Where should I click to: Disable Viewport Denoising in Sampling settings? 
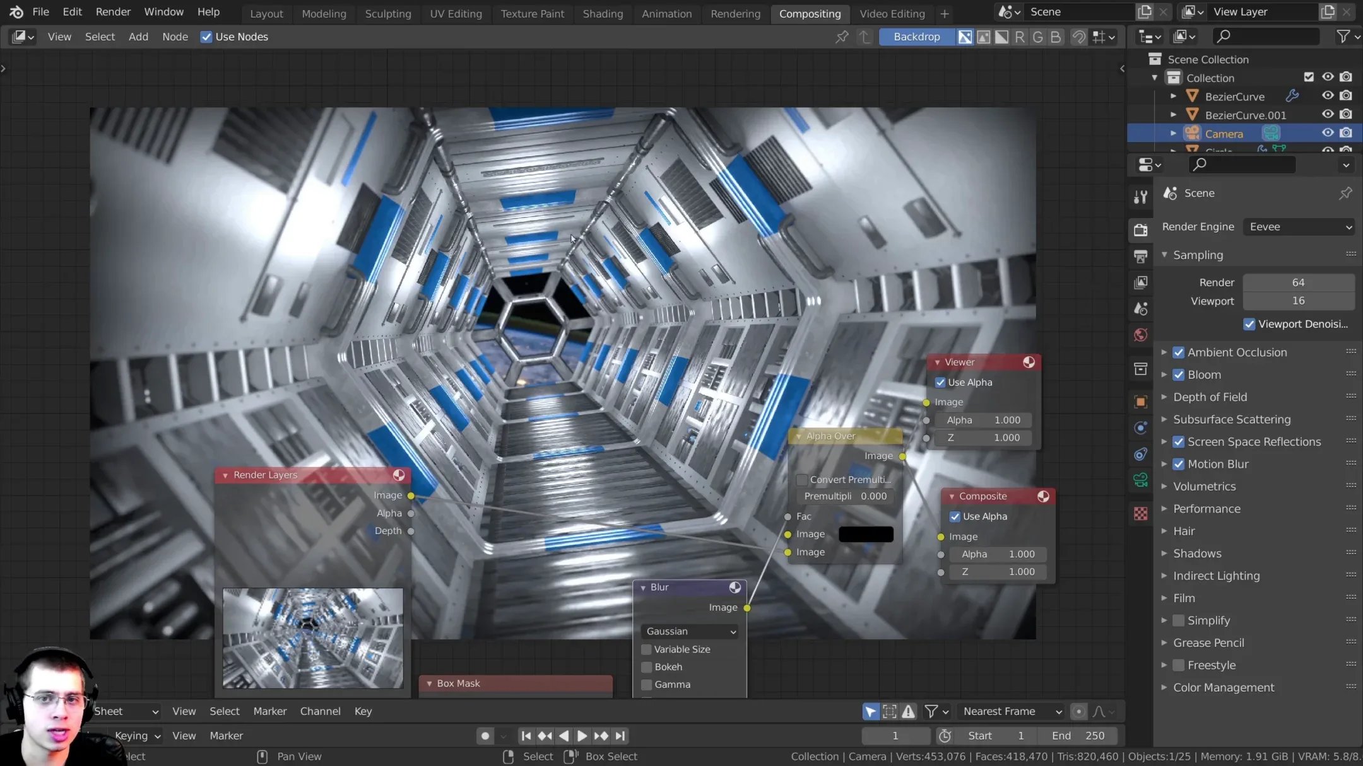click(x=1251, y=324)
